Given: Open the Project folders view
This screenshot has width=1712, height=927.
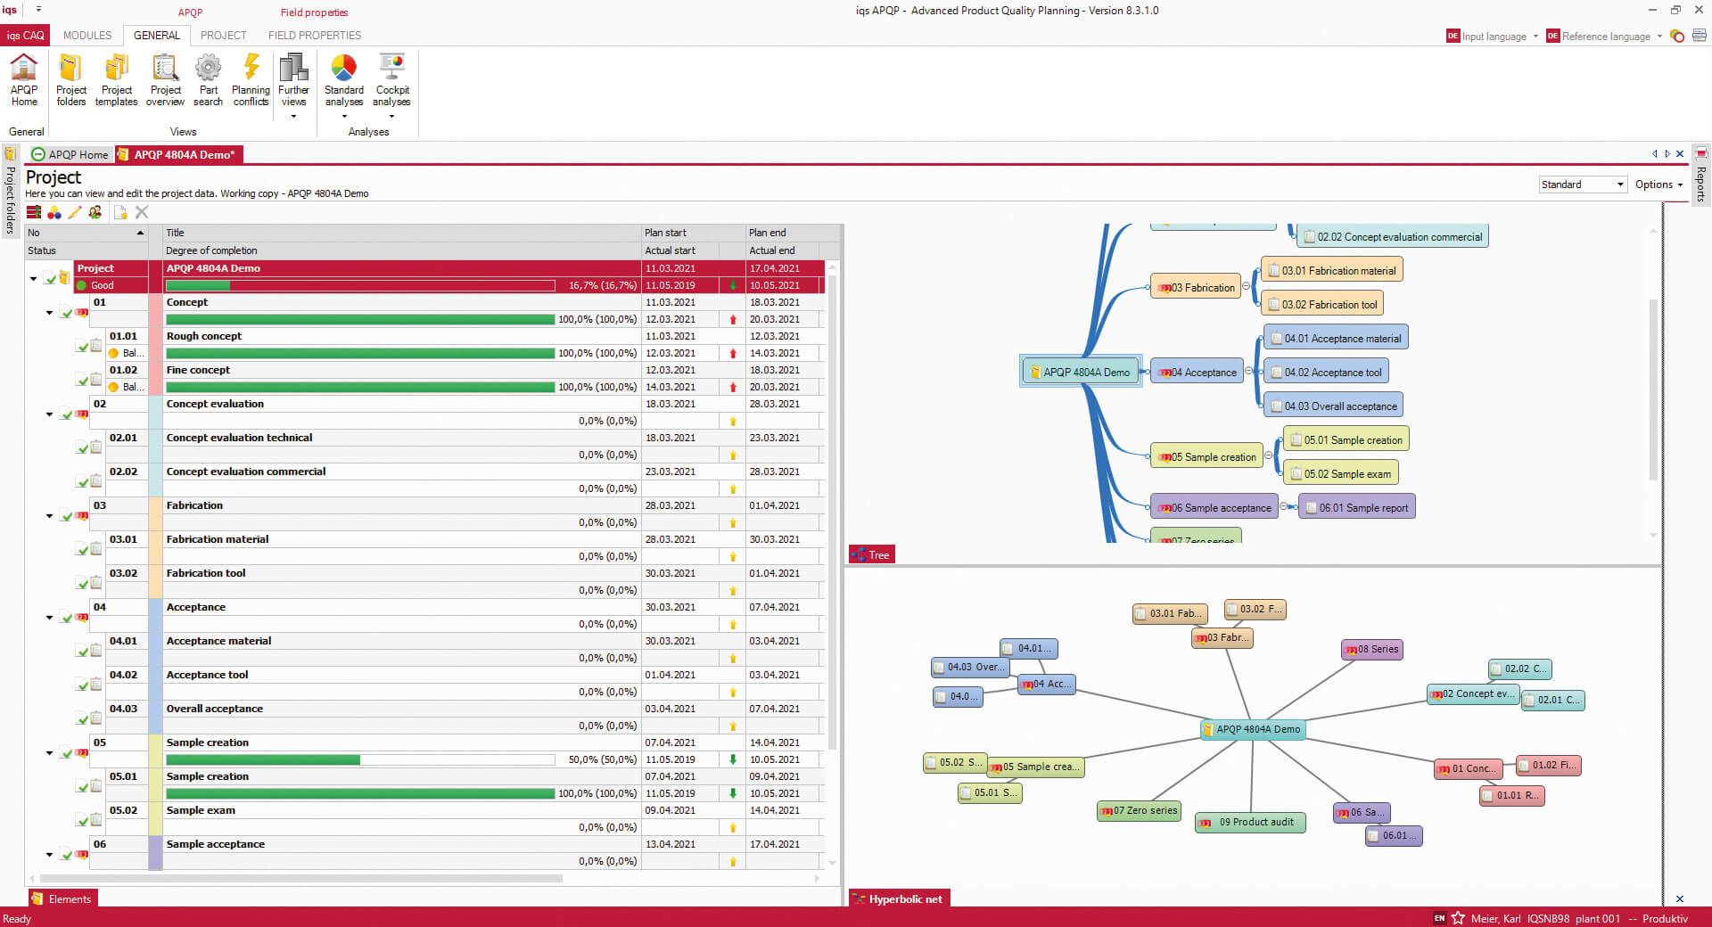Looking at the screenshot, I should pos(71,78).
